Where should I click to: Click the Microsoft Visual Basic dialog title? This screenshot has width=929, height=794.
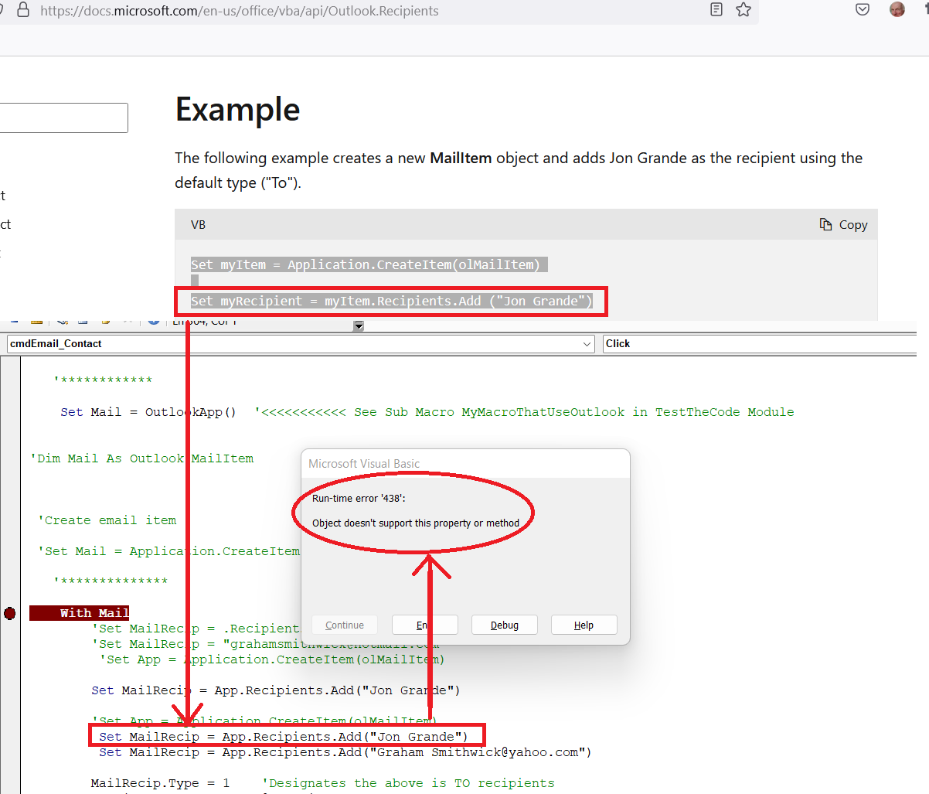pos(364,464)
